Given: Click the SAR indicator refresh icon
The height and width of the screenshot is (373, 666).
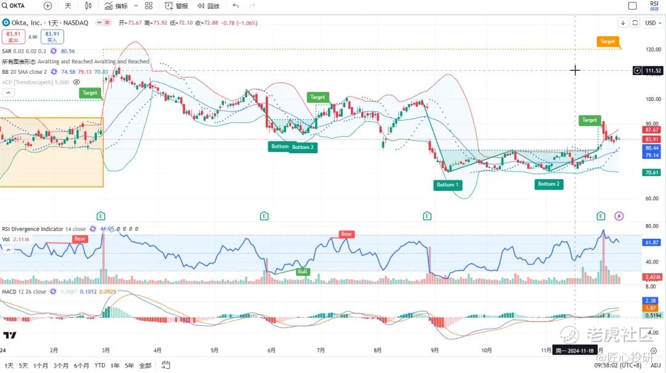Looking at the screenshot, I should [54, 51].
